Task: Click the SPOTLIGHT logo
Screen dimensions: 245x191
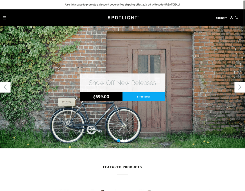Action: click(x=123, y=18)
